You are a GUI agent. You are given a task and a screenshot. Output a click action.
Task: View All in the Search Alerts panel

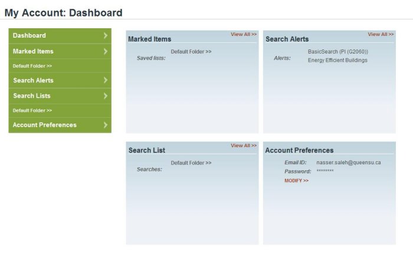click(x=381, y=34)
